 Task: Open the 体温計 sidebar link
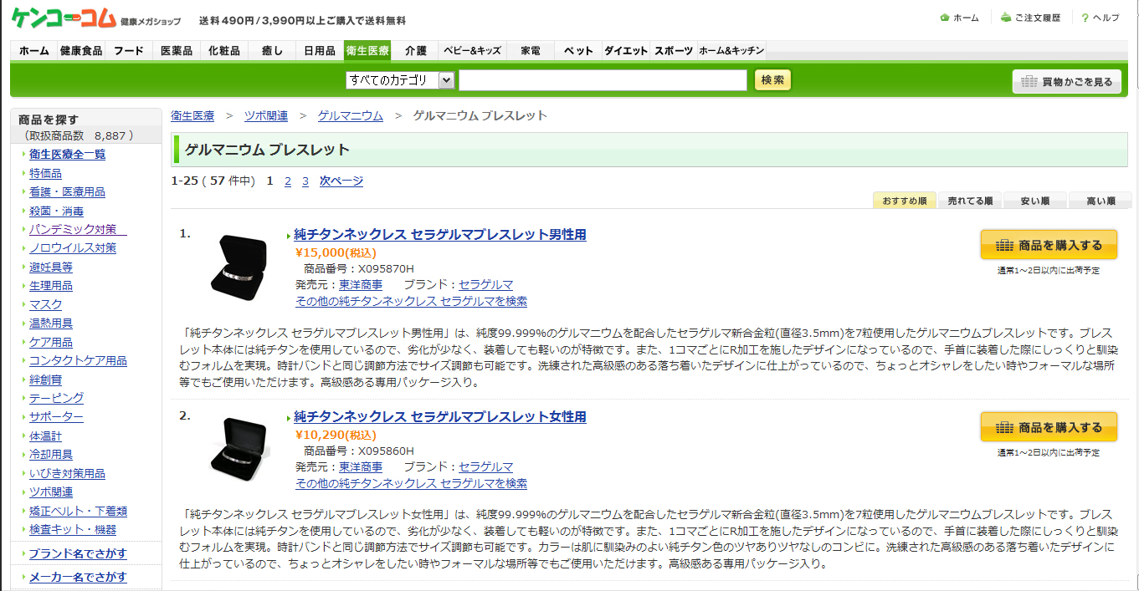(x=45, y=436)
